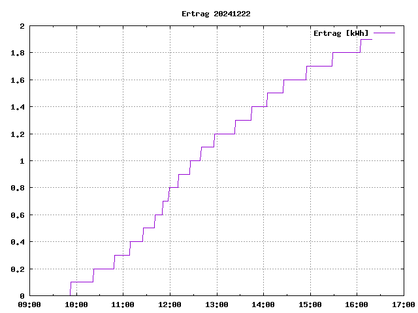Click the curve plateau at 1.8 kWh
This screenshot has width=418, height=313.
coord(346,53)
